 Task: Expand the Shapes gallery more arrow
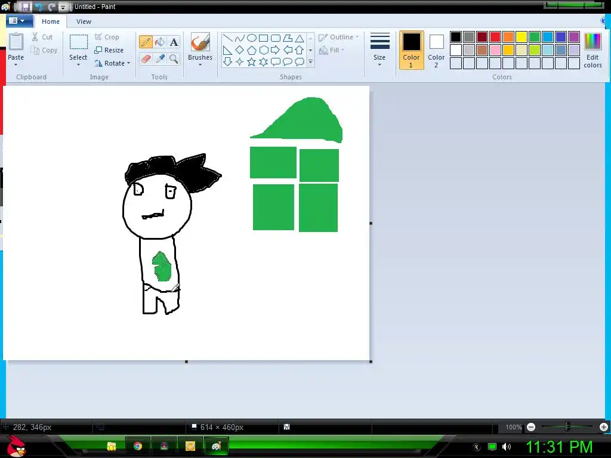click(x=310, y=61)
